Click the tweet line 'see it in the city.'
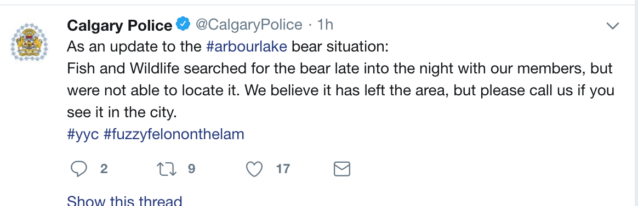 122,112
